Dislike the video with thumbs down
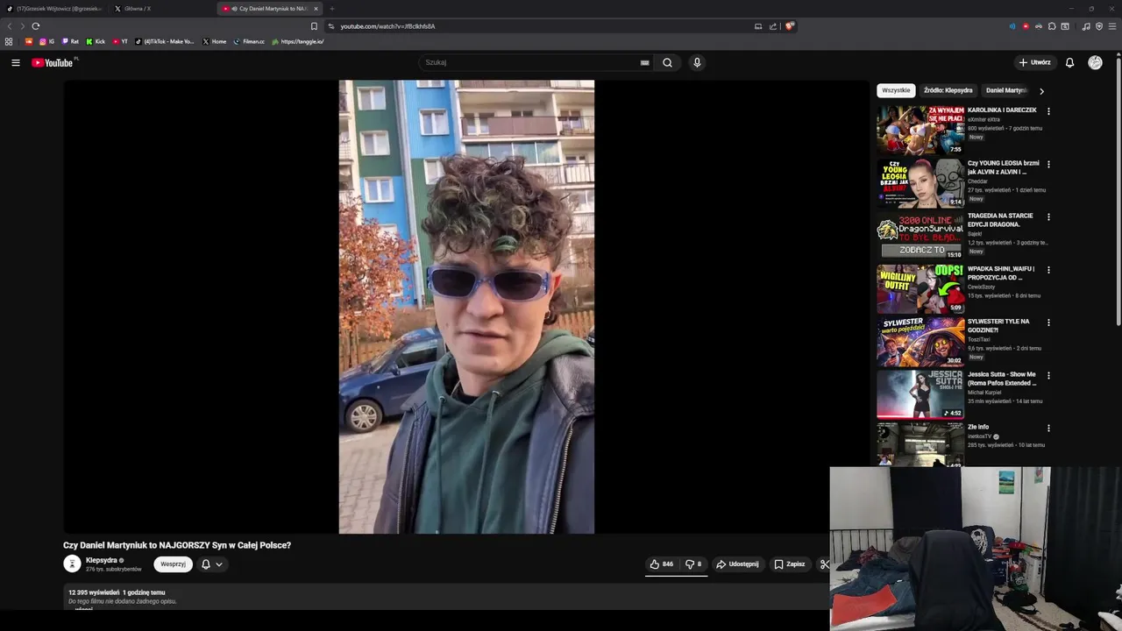 tap(693, 564)
